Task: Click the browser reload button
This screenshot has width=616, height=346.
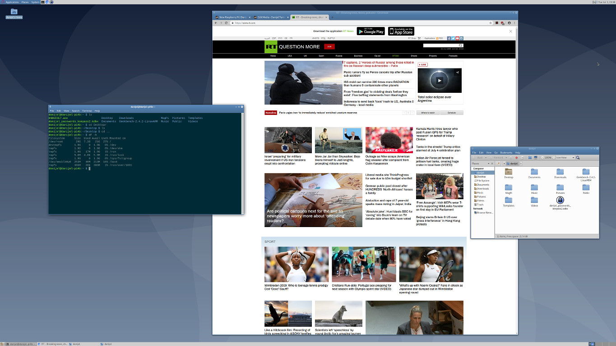Action: coord(226,23)
